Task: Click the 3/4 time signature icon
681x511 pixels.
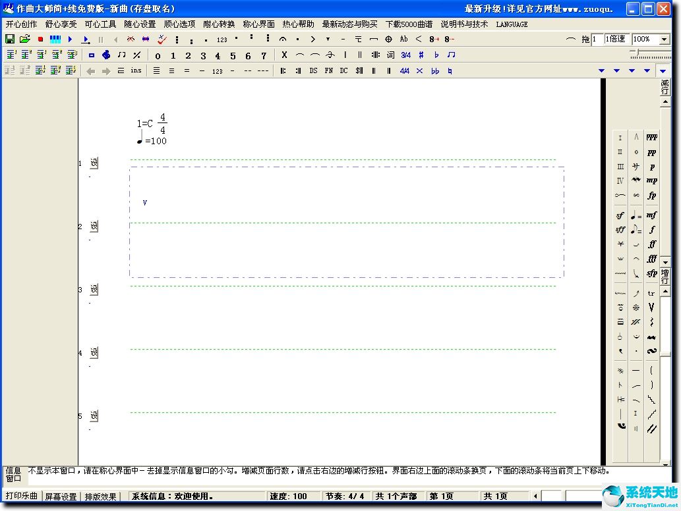Action: click(x=405, y=55)
